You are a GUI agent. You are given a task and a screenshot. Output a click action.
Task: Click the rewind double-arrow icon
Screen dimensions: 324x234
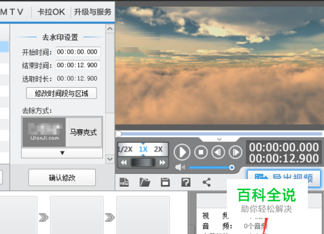pos(124,162)
